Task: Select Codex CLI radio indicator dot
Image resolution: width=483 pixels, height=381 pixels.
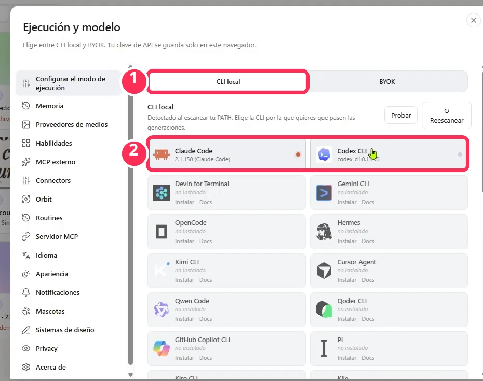Action: click(460, 154)
